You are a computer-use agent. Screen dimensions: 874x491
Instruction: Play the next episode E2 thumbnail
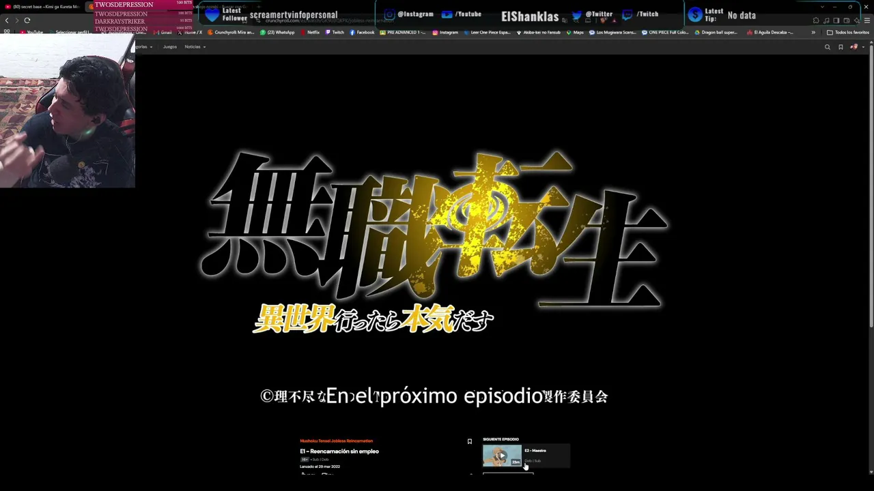click(x=502, y=456)
